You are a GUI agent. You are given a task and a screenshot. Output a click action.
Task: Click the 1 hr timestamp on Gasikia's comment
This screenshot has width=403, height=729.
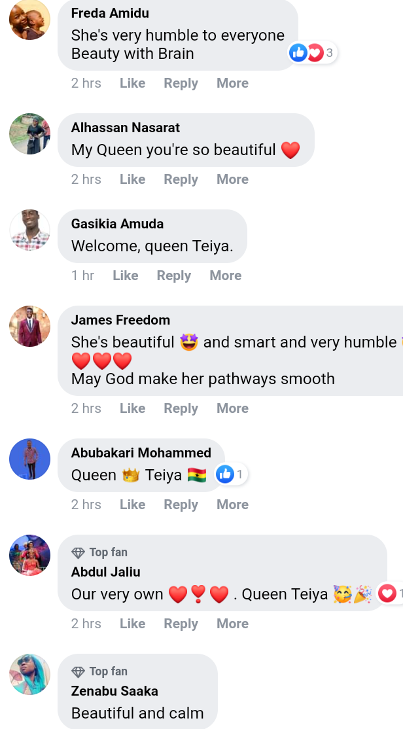(82, 276)
